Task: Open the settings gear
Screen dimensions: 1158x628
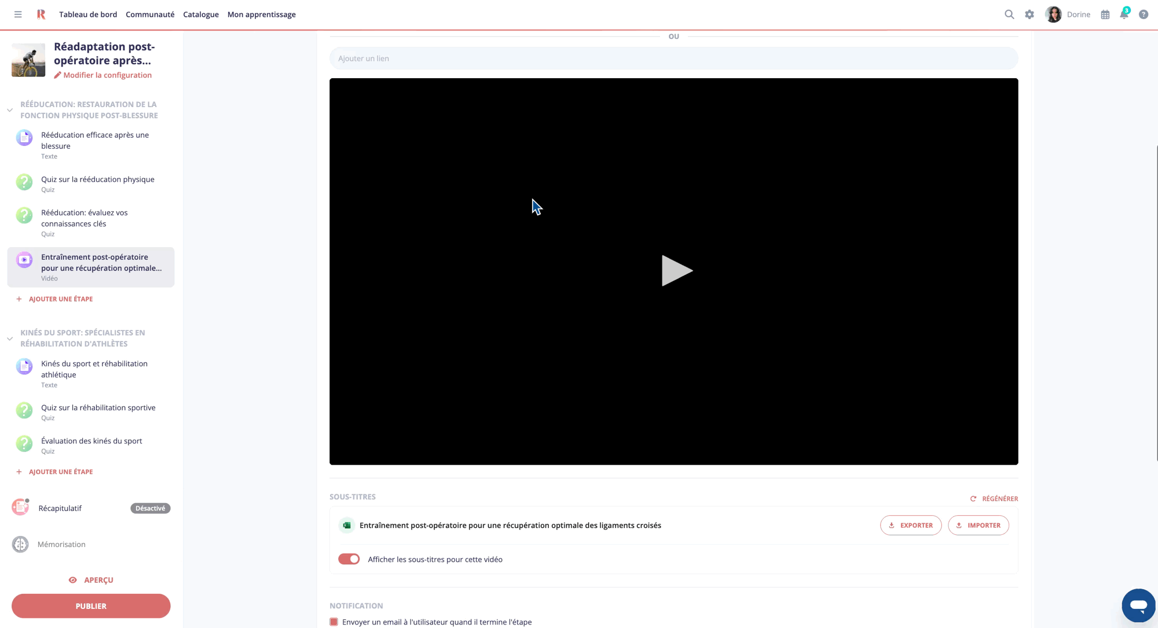Action: pos(1029,14)
